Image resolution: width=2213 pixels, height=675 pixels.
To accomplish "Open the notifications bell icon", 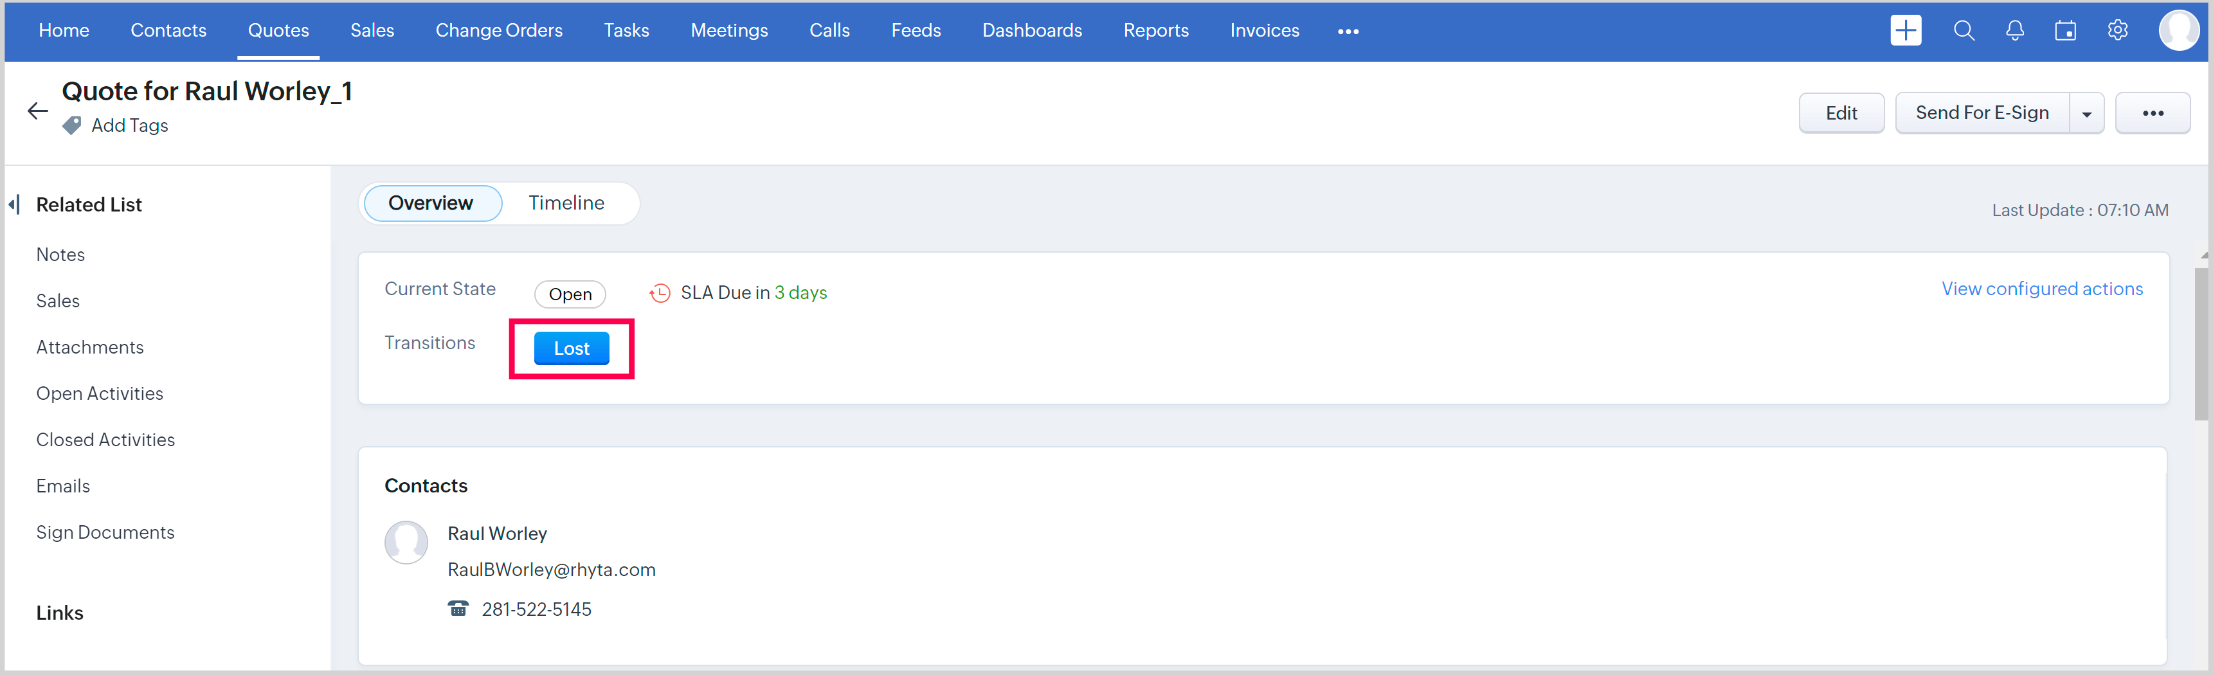I will (2014, 31).
